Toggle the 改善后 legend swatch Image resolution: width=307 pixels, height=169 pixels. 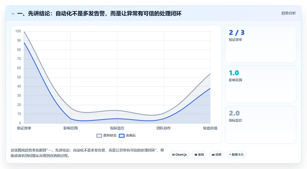122,135
